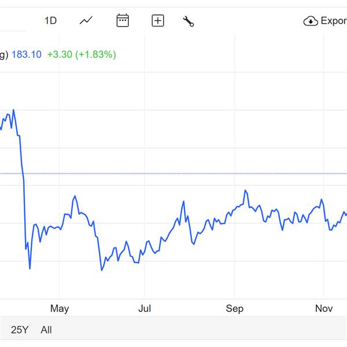Click the green +3.30 (+1.83%) change text

point(82,54)
